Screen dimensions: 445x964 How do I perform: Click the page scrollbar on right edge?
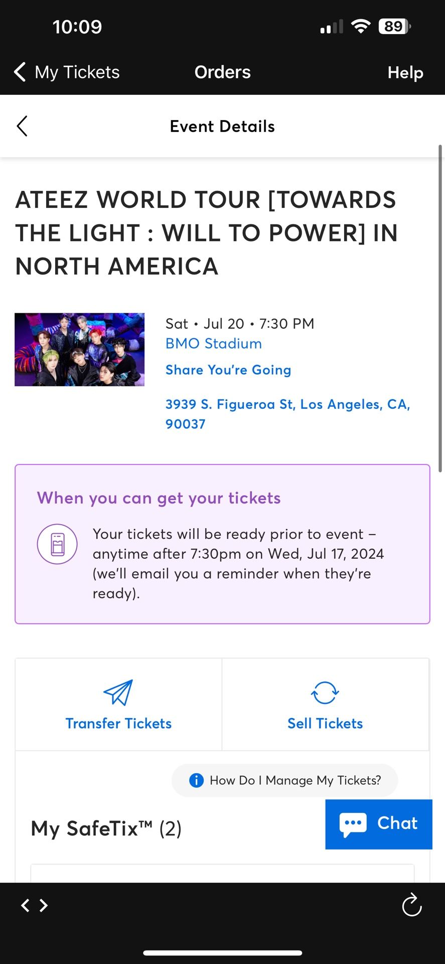[x=440, y=309]
